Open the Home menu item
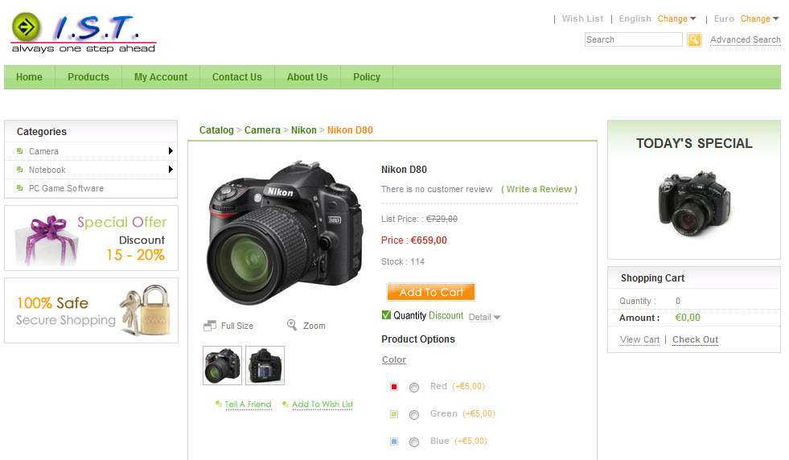The height and width of the screenshot is (460, 789). pyautogui.click(x=29, y=77)
